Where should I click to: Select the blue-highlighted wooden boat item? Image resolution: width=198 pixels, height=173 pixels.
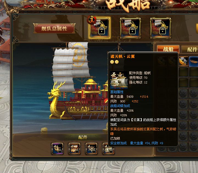point(194,61)
